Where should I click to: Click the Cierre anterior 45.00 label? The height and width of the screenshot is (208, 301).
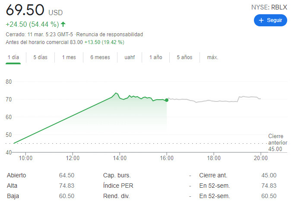[276, 142]
